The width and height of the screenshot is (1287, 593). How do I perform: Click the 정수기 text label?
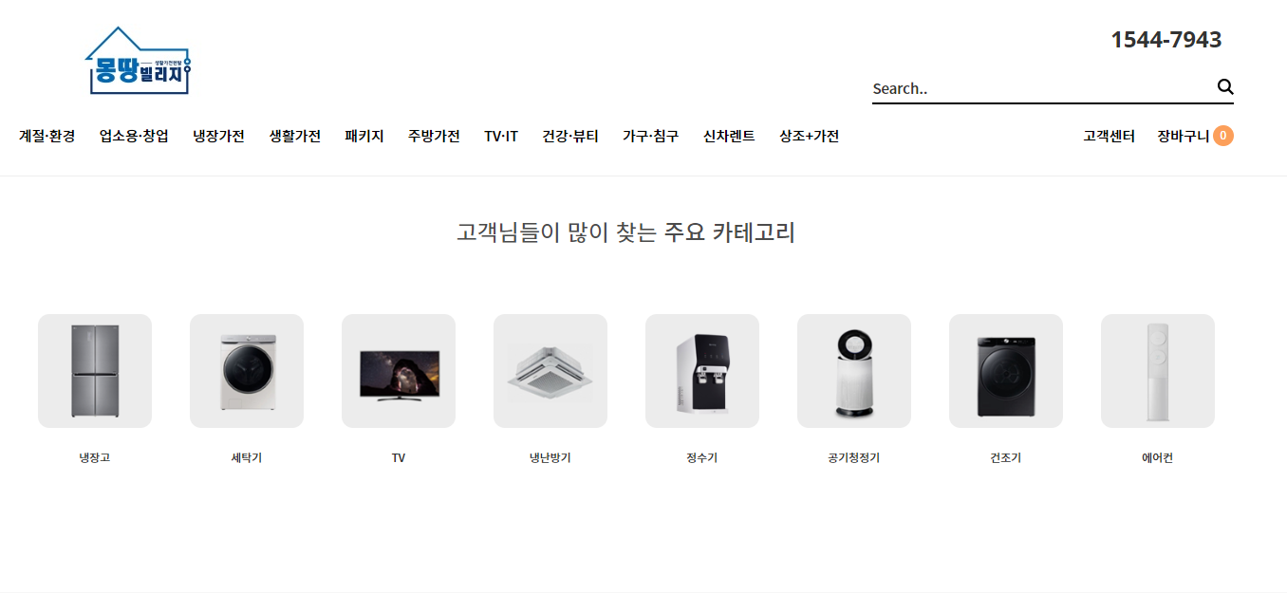(x=702, y=457)
